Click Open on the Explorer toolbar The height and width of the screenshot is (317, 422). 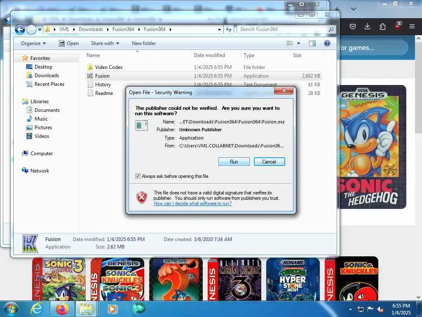click(x=69, y=43)
